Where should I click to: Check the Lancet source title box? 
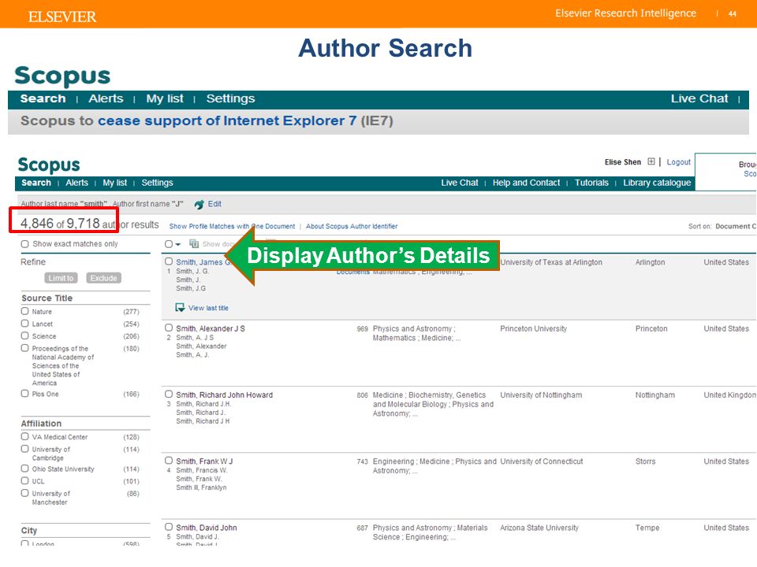pos(25,324)
